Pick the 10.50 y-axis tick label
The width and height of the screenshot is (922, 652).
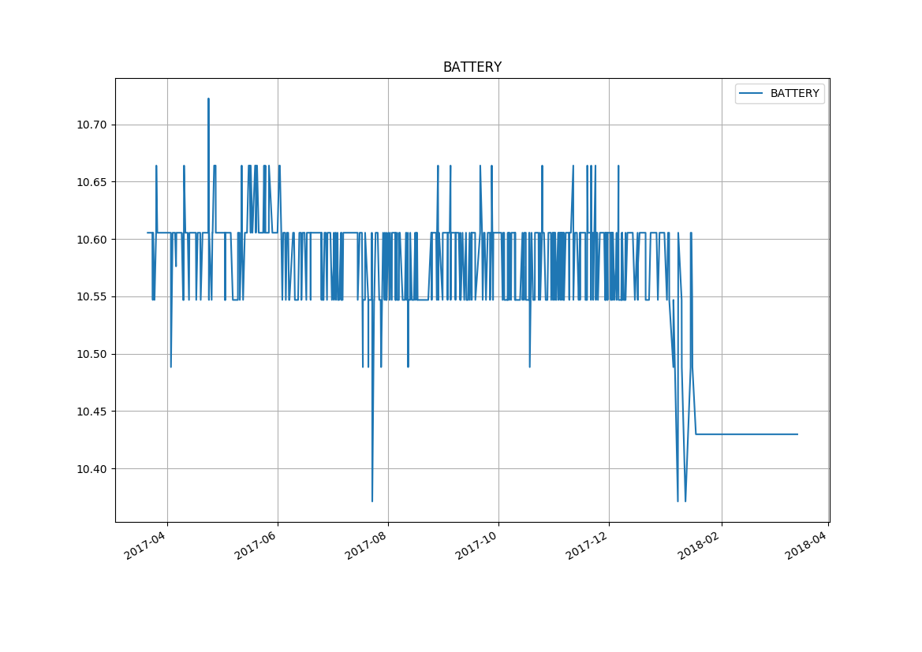tap(92, 354)
